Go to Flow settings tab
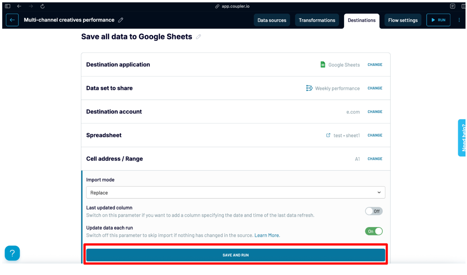The image size is (467, 275). (403, 20)
